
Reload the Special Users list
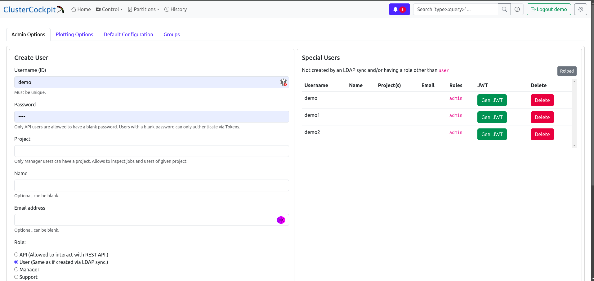(566, 71)
